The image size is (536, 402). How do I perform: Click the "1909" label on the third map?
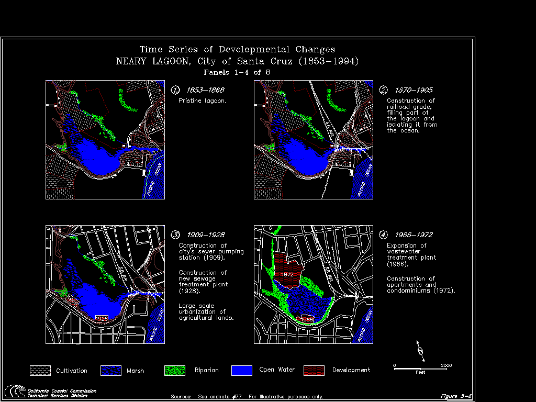[x=72, y=300]
